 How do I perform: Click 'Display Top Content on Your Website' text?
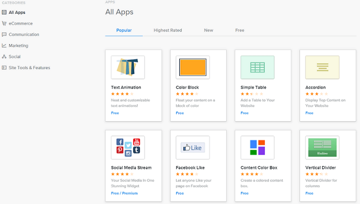tap(325, 103)
